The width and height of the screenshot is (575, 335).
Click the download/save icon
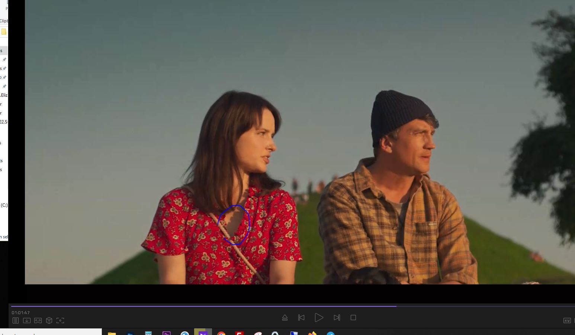27,320
